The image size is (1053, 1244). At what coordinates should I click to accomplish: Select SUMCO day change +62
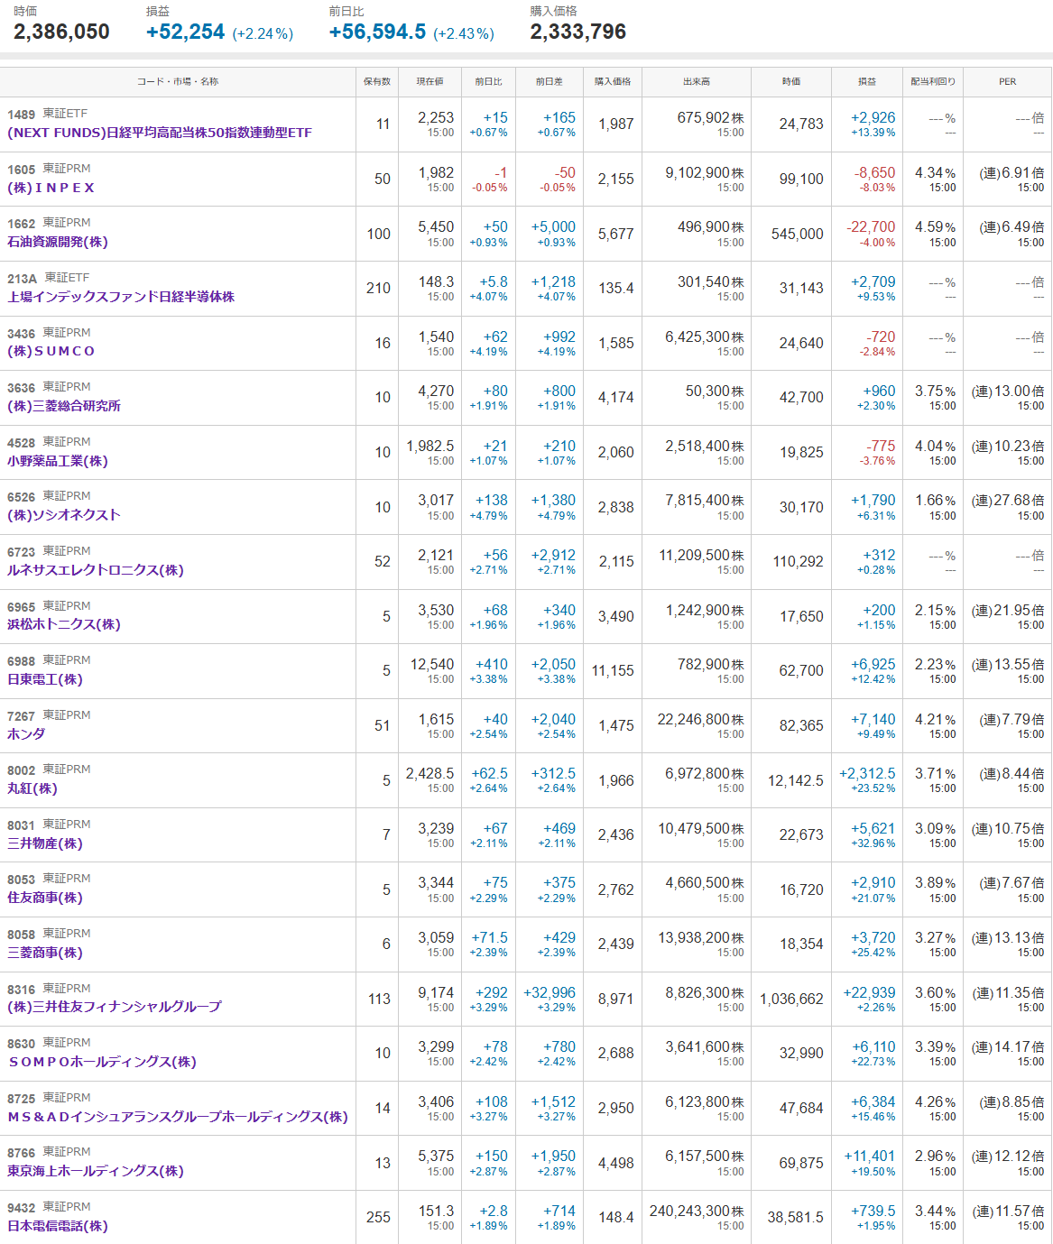point(495,336)
